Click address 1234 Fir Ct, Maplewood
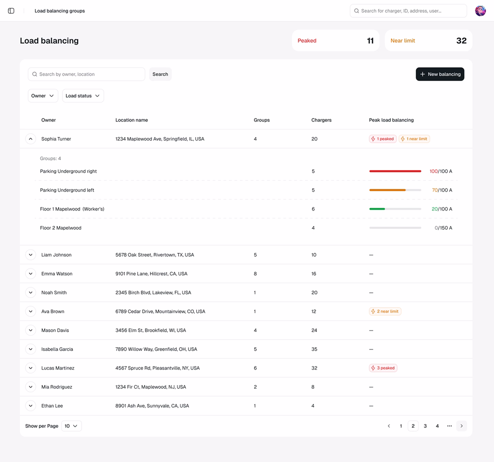494x462 pixels. [x=150, y=387]
